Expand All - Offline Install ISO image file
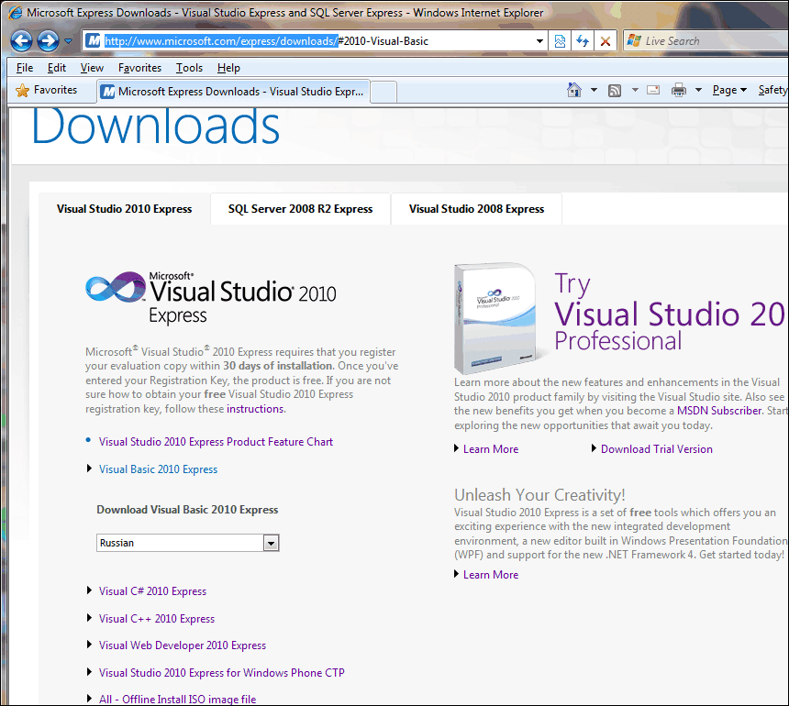The width and height of the screenshot is (789, 706). 177,700
